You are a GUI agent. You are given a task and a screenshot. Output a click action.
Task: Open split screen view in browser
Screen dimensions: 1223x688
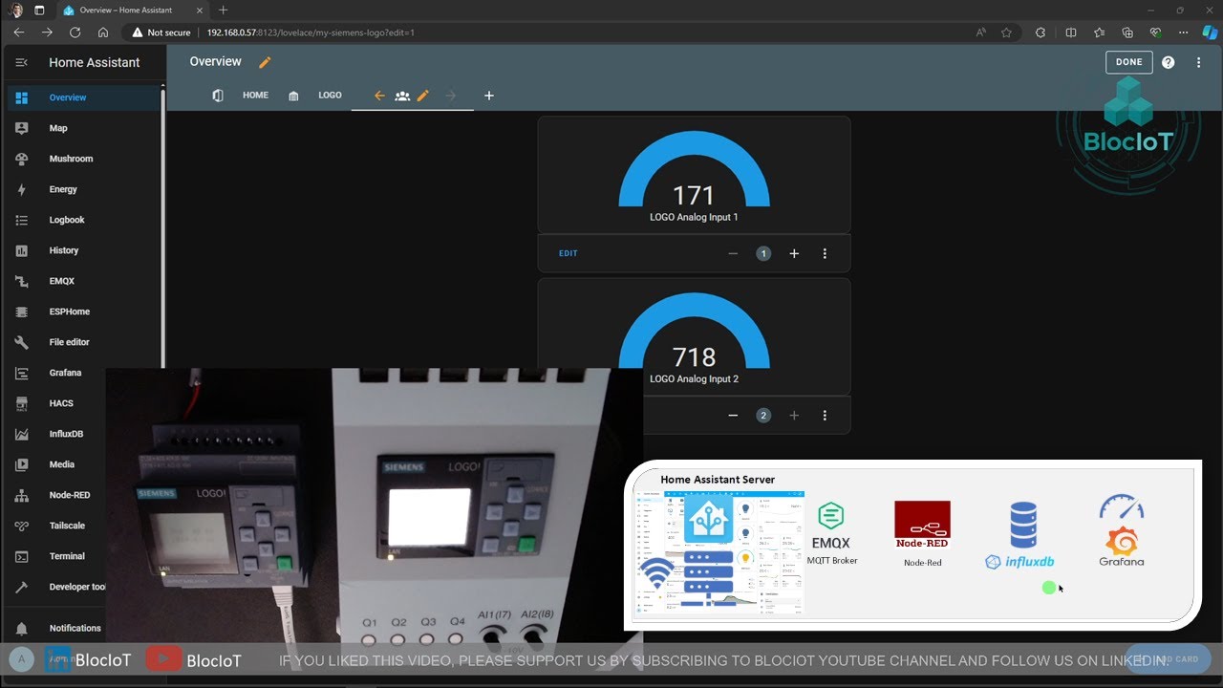tap(1071, 32)
